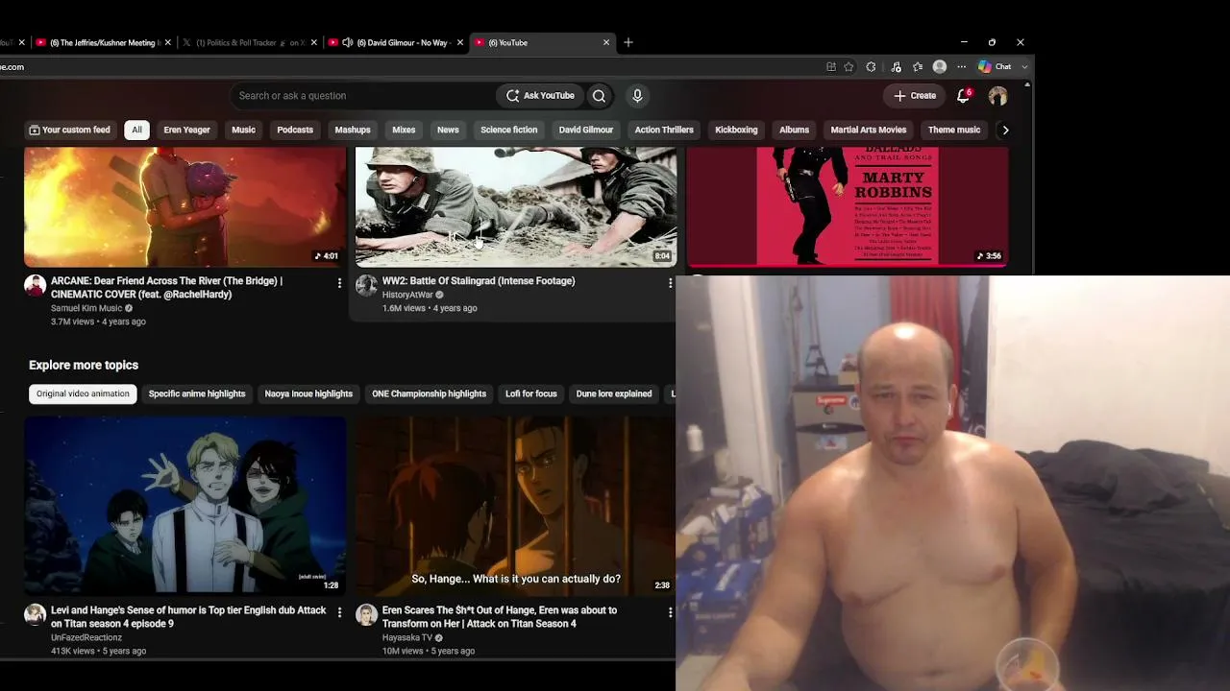This screenshot has height=691, width=1230.
Task: Select Lofi for focus topic
Action: point(531,393)
